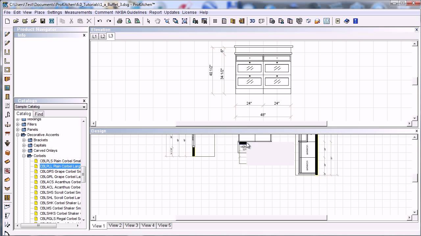Collapse the Corbels folder
This screenshot has height=236, width=421.
[x=24, y=156]
